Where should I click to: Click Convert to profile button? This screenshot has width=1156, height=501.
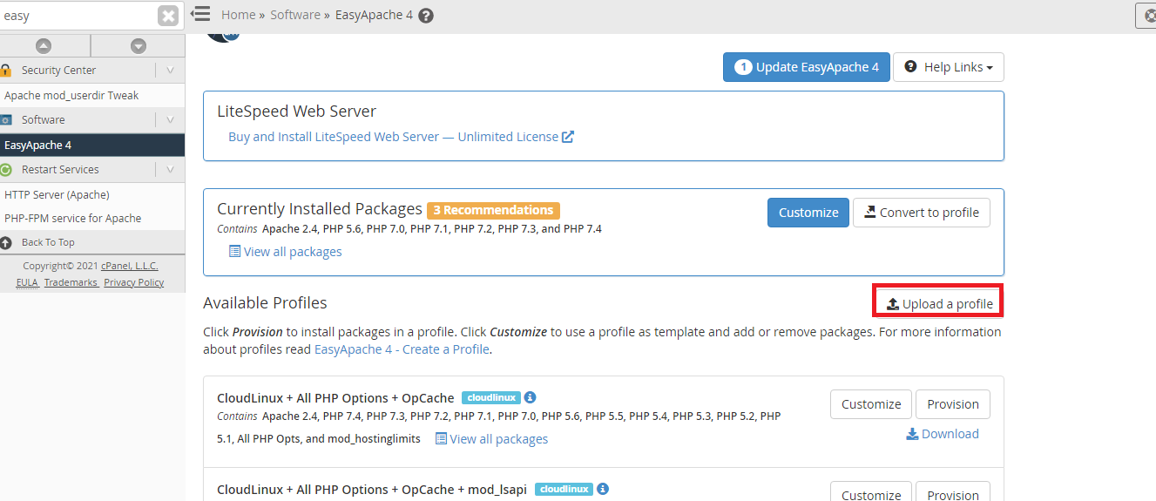[922, 213]
